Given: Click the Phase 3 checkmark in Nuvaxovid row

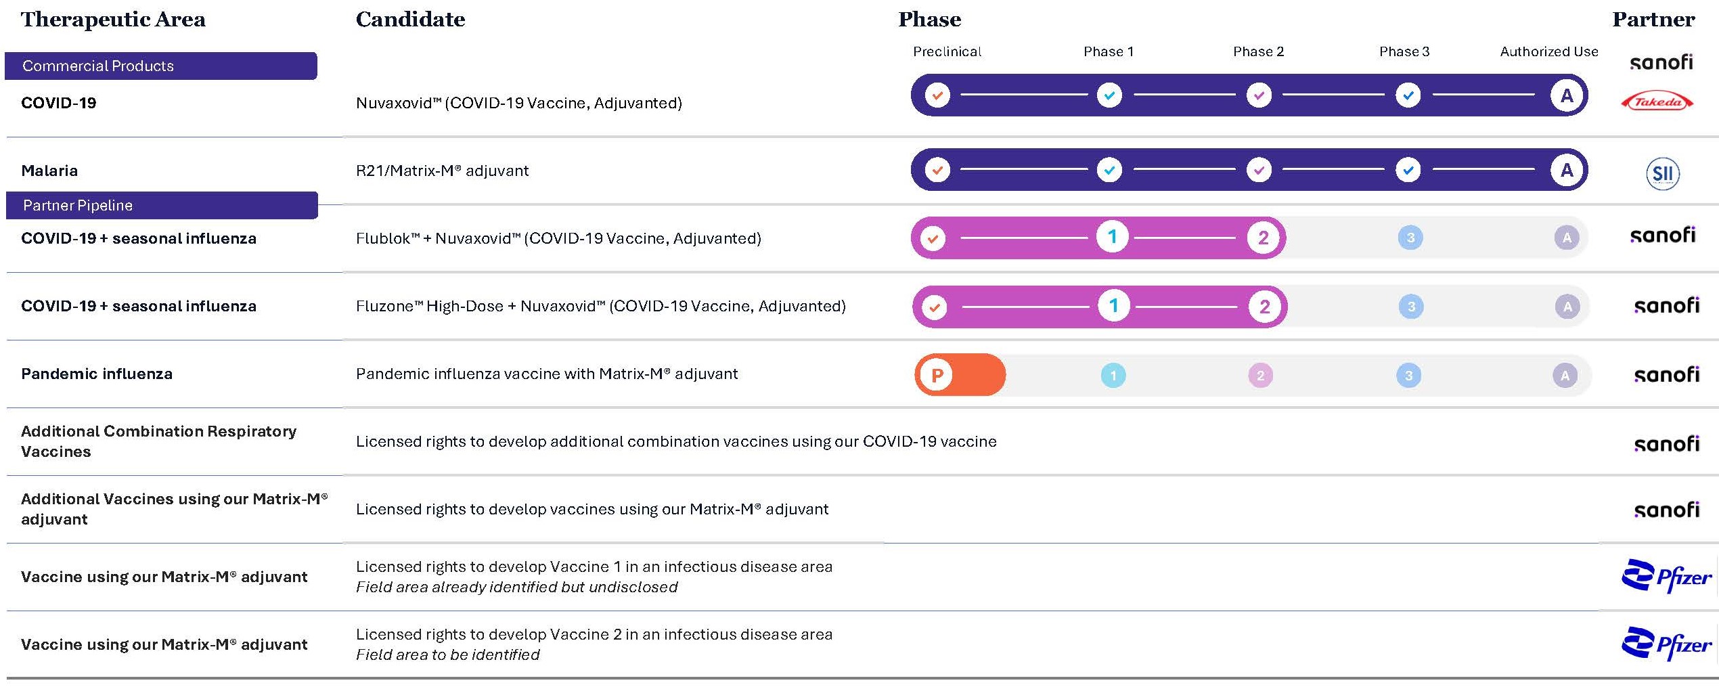Looking at the screenshot, I should 1408,95.
